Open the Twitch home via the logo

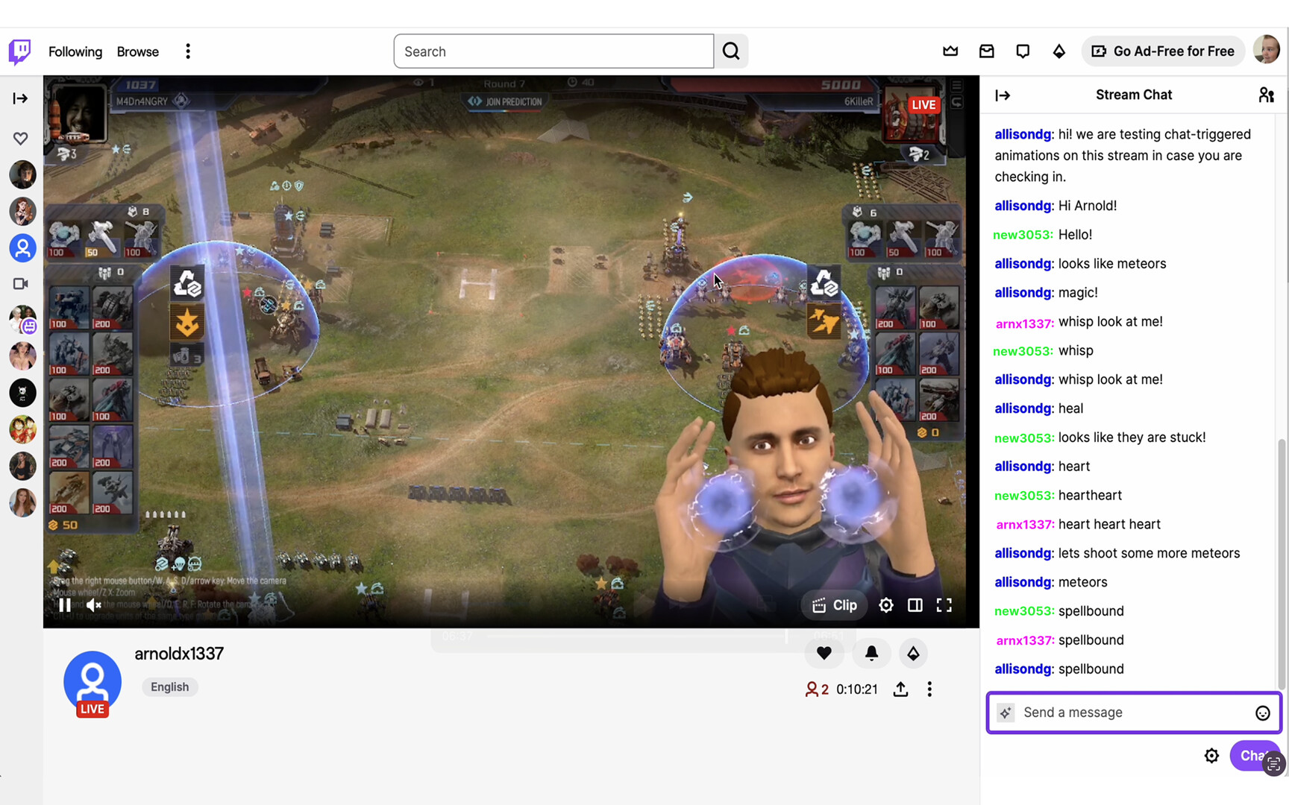[19, 51]
